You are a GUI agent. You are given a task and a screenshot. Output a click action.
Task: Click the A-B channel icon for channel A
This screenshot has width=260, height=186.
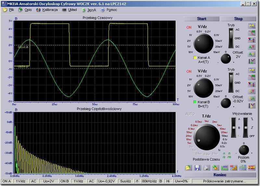click(x=252, y=54)
